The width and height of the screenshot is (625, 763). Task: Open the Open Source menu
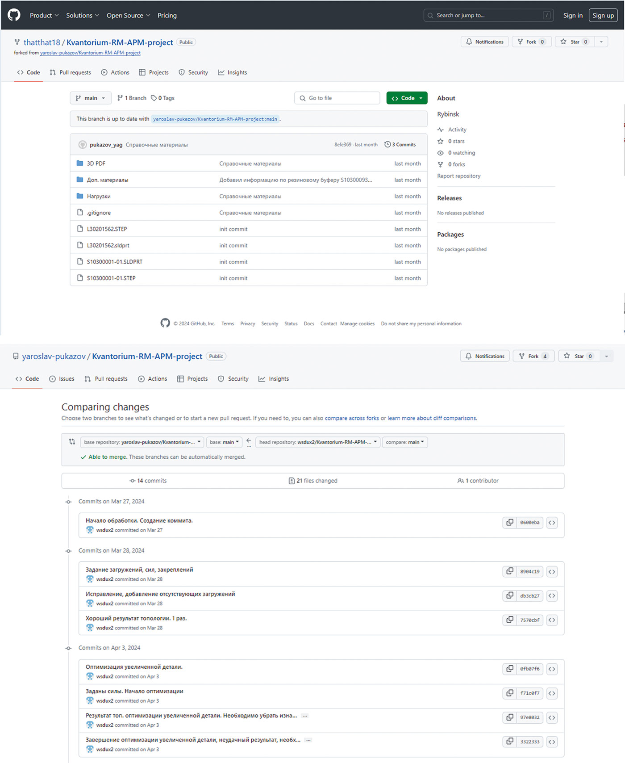pos(129,15)
